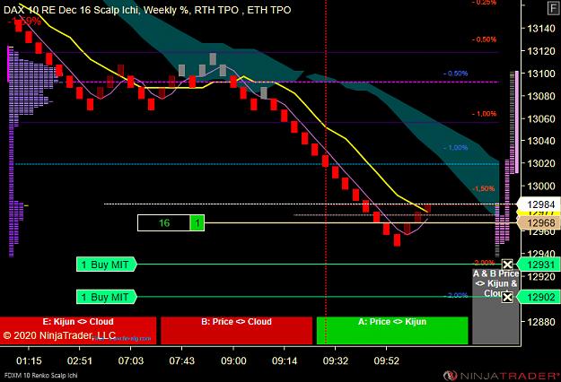
Task: Click the 07:43 time axis label
Action: pyautogui.click(x=181, y=360)
